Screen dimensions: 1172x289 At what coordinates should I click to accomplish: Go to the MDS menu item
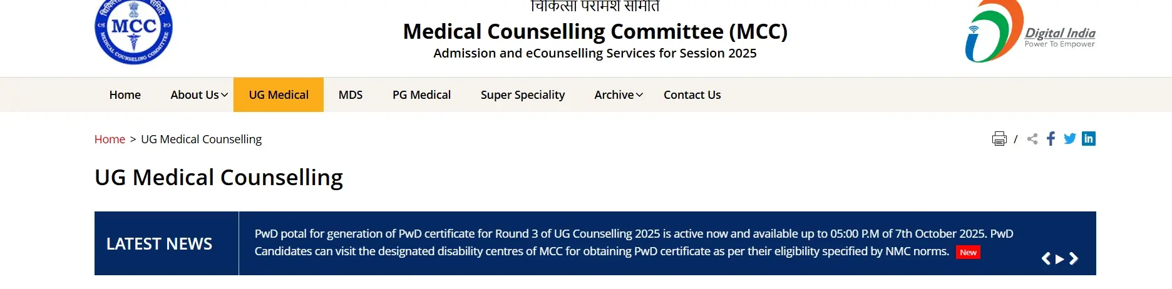[x=351, y=95]
